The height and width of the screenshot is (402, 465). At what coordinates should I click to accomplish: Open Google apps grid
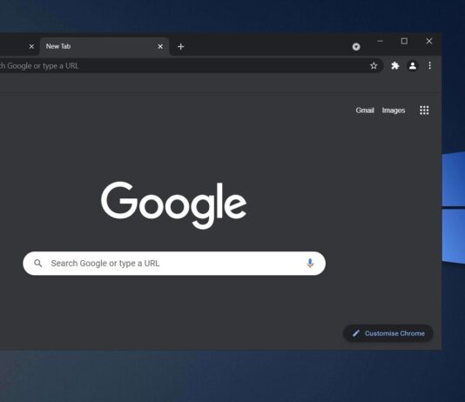(424, 111)
